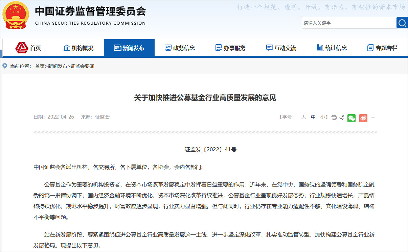Click the date 2022-04-26
The width and height of the screenshot is (408, 252).
pos(61,117)
